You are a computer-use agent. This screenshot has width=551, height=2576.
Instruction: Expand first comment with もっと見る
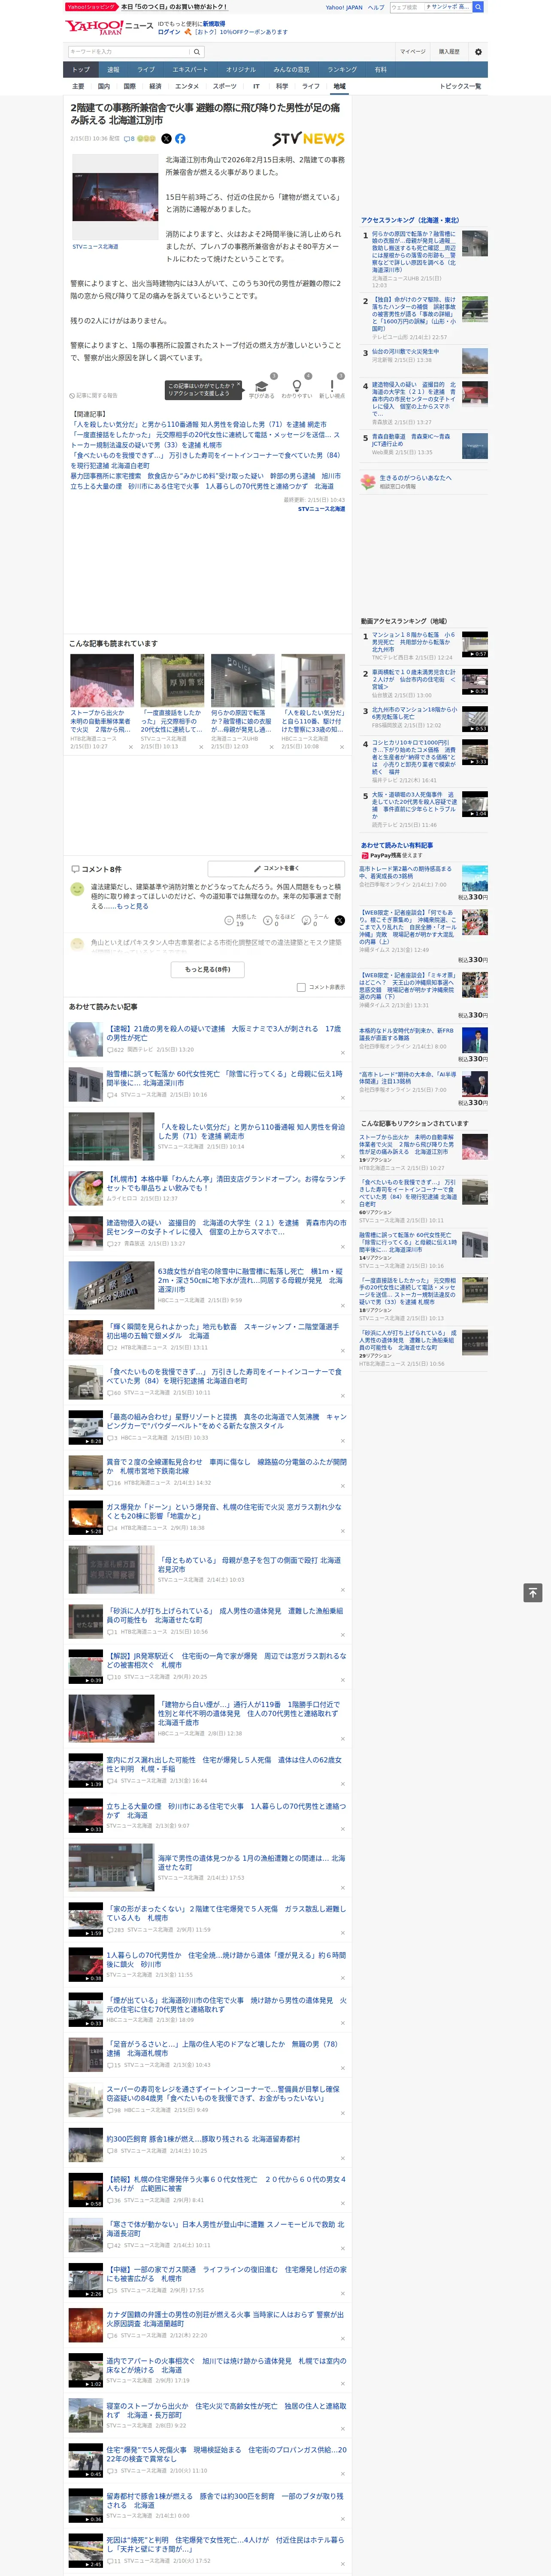133,906
